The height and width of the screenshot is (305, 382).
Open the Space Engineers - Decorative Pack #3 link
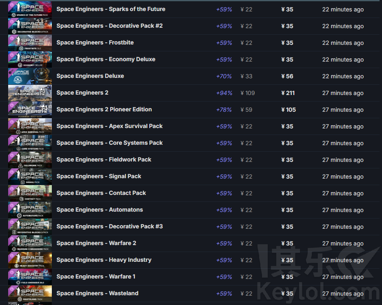coord(109,226)
